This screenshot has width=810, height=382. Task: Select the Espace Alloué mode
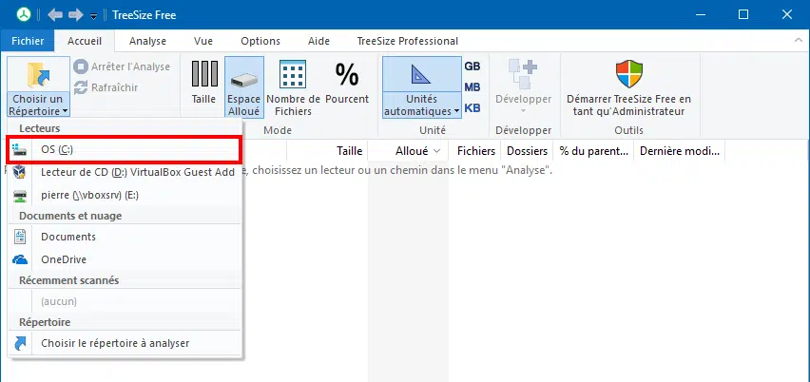(244, 86)
